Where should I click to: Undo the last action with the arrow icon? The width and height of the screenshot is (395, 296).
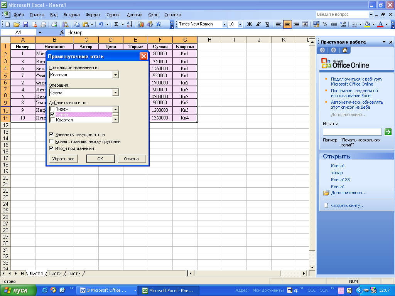[101, 24]
